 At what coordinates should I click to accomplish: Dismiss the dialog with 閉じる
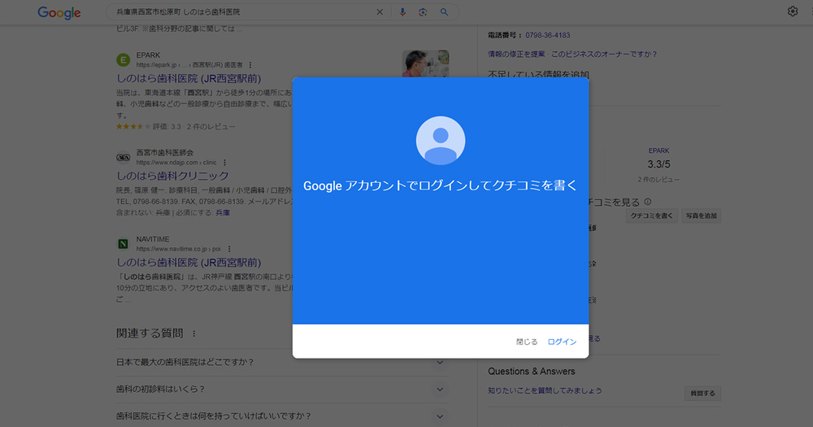pyautogui.click(x=527, y=342)
